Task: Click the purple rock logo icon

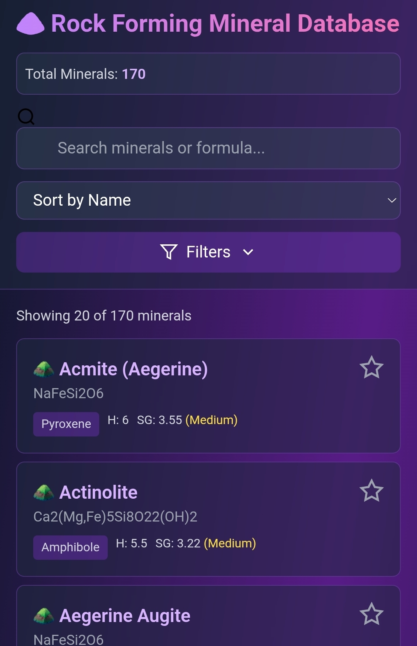Action: (31, 24)
